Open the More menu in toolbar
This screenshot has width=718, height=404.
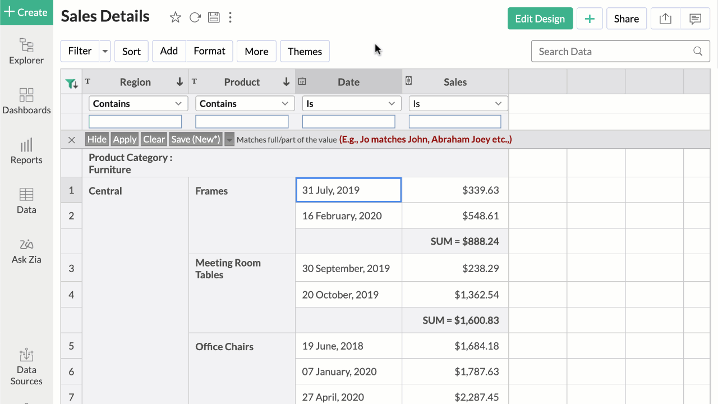click(x=256, y=51)
